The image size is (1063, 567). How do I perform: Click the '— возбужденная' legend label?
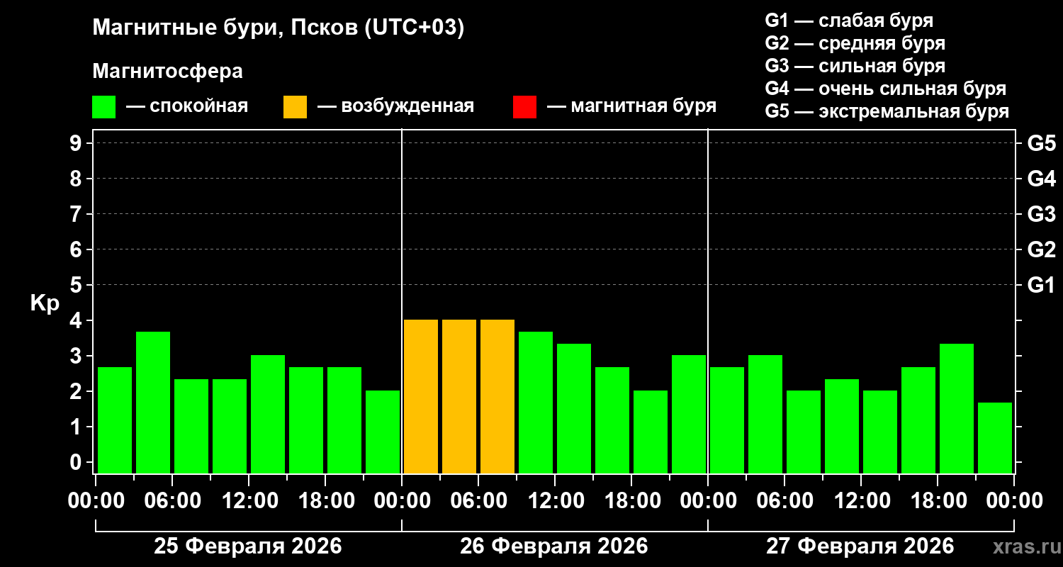(395, 106)
